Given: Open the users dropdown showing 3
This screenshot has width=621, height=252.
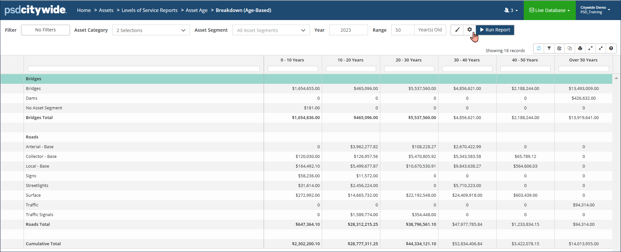Looking at the screenshot, I should (511, 10).
